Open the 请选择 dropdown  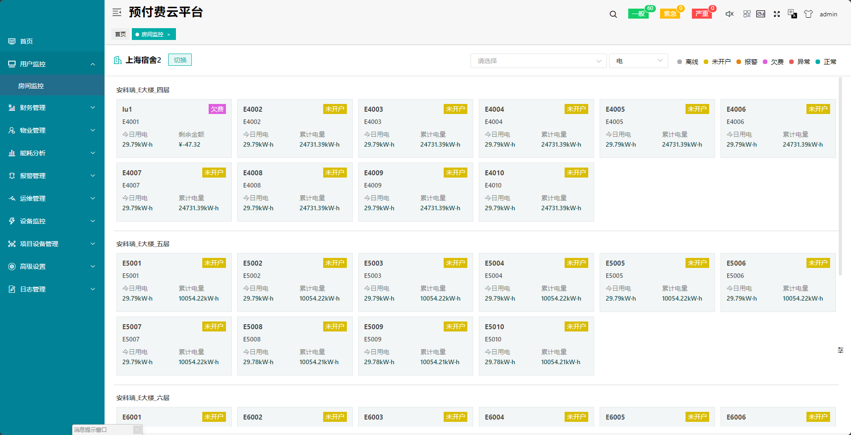coord(538,61)
